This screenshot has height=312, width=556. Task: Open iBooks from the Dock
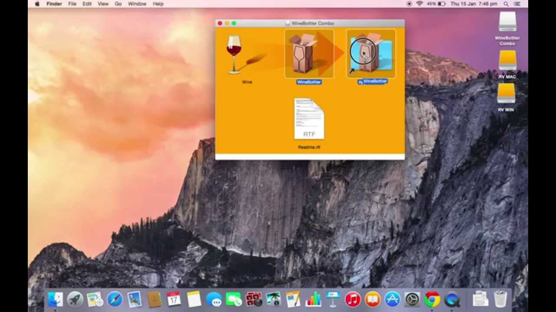click(372, 299)
